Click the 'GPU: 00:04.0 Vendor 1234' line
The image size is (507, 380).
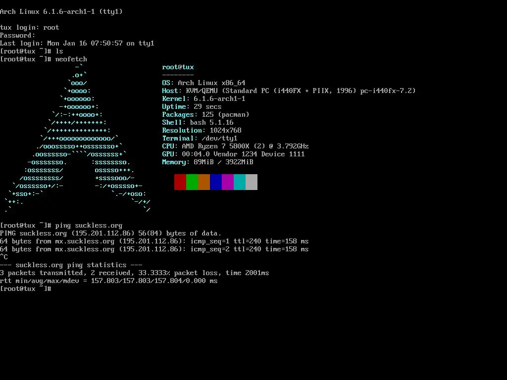tap(234, 154)
